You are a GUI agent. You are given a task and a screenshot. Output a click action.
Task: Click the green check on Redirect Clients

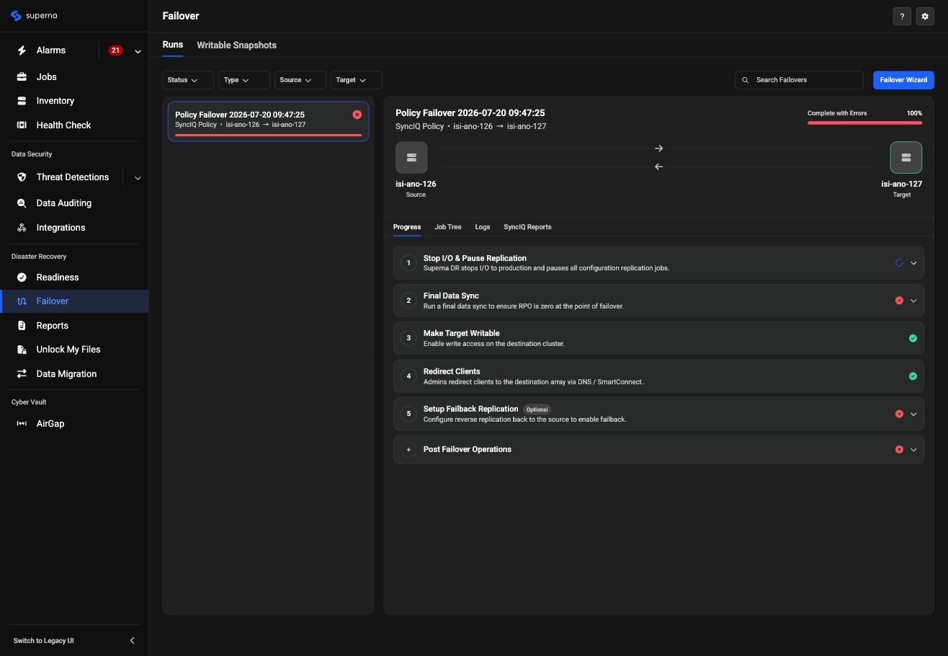(913, 376)
